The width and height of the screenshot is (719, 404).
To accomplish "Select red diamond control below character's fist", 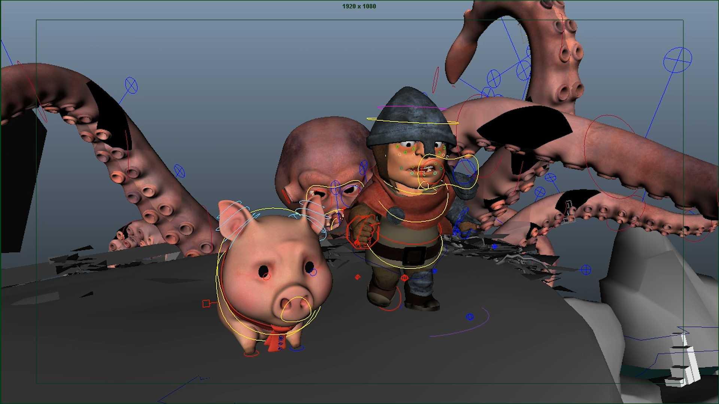I will 358,277.
